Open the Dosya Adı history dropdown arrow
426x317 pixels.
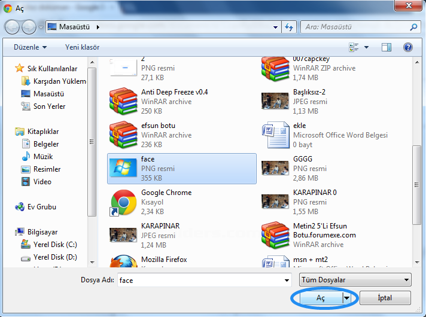coord(287,280)
